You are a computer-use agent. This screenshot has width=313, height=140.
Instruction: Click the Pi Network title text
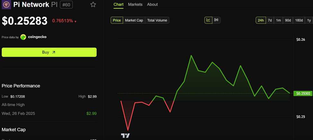point(31,4)
